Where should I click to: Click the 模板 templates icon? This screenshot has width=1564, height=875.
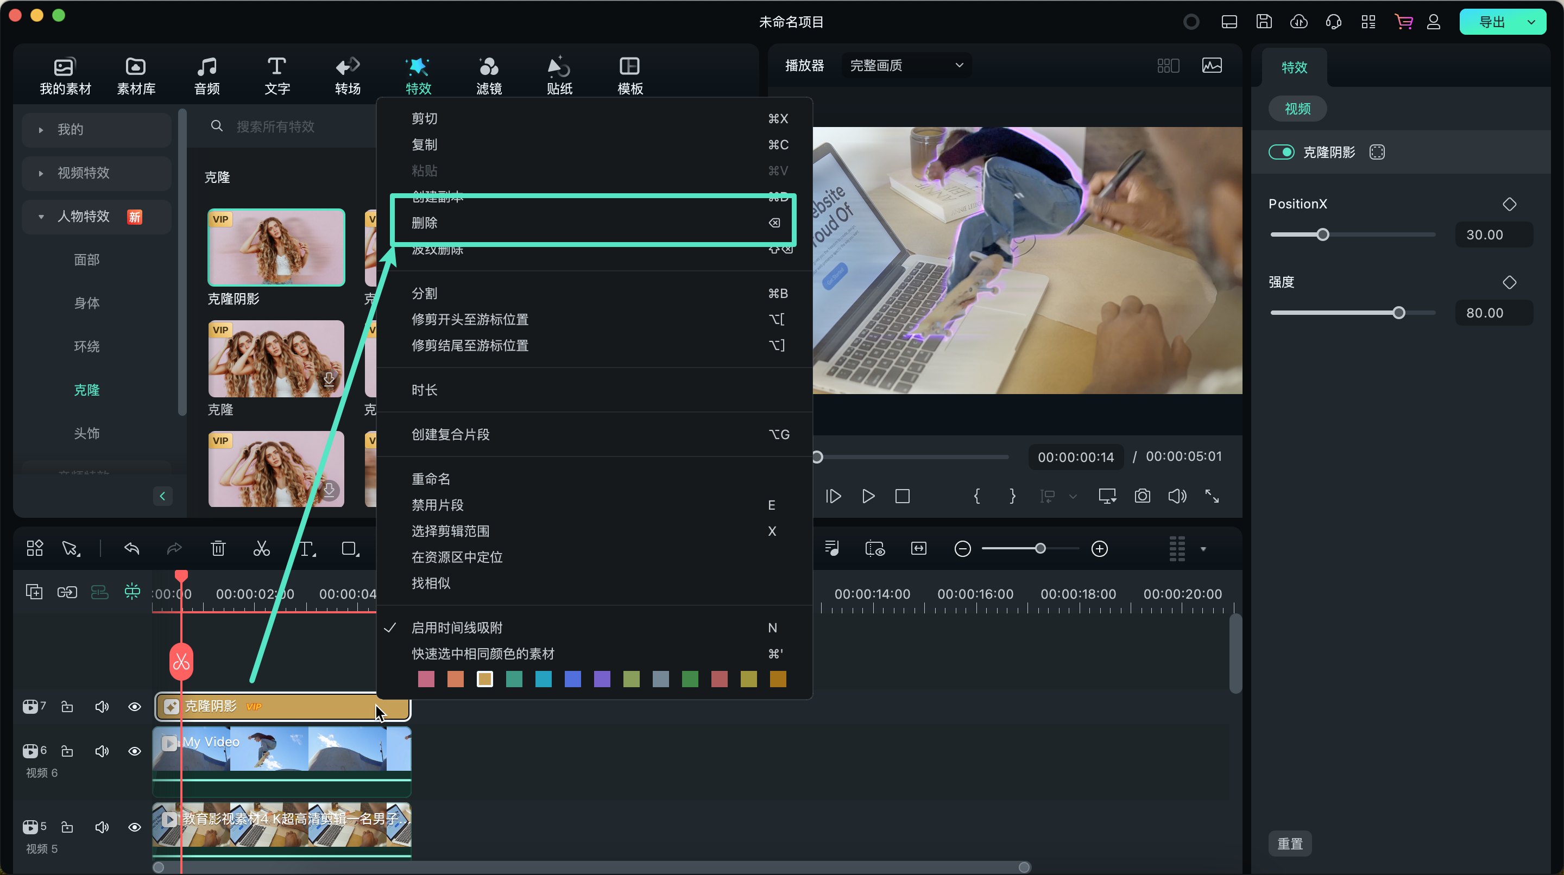[x=629, y=66]
